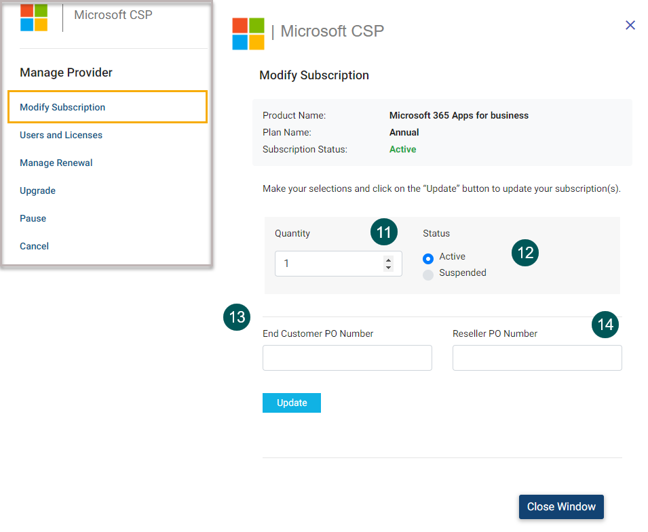Click the Modify Subscription dialog heading

pyautogui.click(x=314, y=75)
